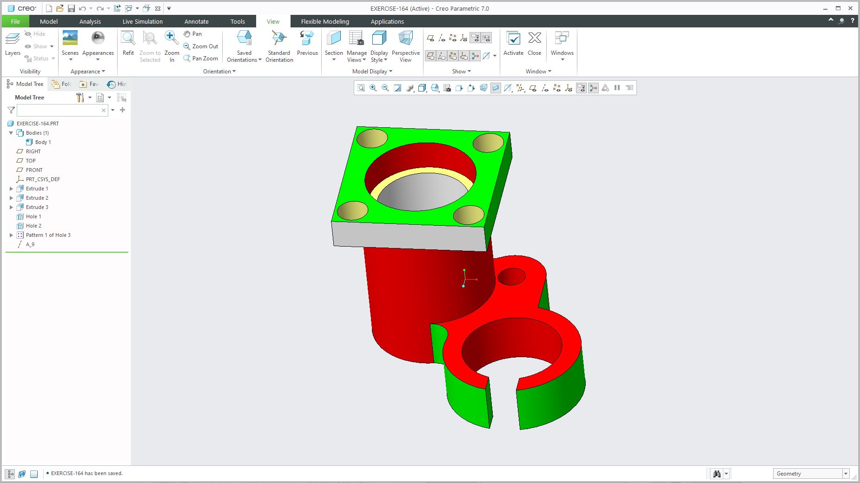Expand the Extrude 1 feature node
Screen dimensions: 860x483
click(11, 189)
